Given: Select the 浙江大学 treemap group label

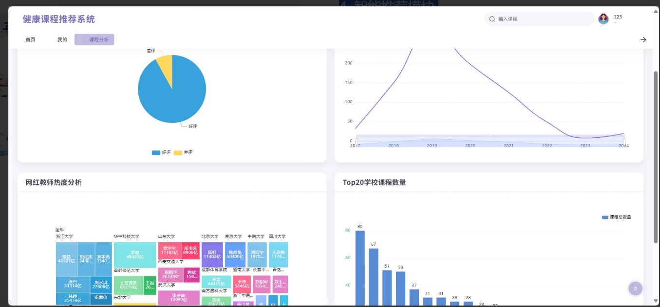Looking at the screenshot, I should (x=64, y=236).
